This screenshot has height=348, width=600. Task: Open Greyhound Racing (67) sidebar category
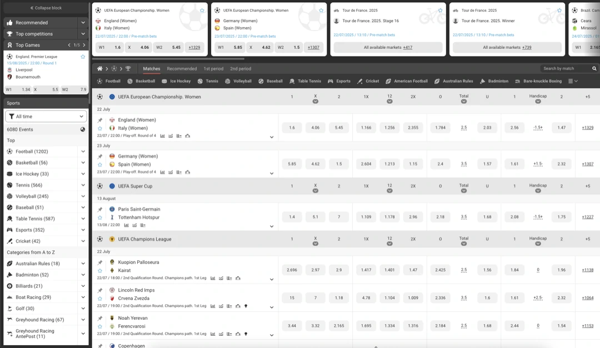[40, 320]
